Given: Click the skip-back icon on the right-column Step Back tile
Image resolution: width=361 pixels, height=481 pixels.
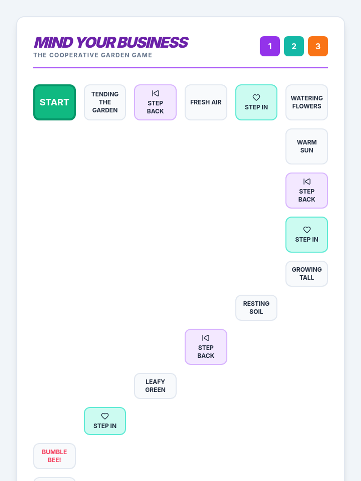Looking at the screenshot, I should tap(307, 182).
